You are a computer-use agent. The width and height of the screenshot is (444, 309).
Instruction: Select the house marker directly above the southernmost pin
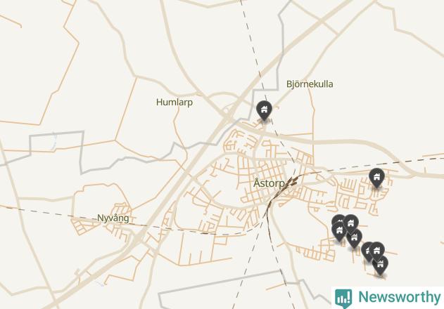(376, 251)
